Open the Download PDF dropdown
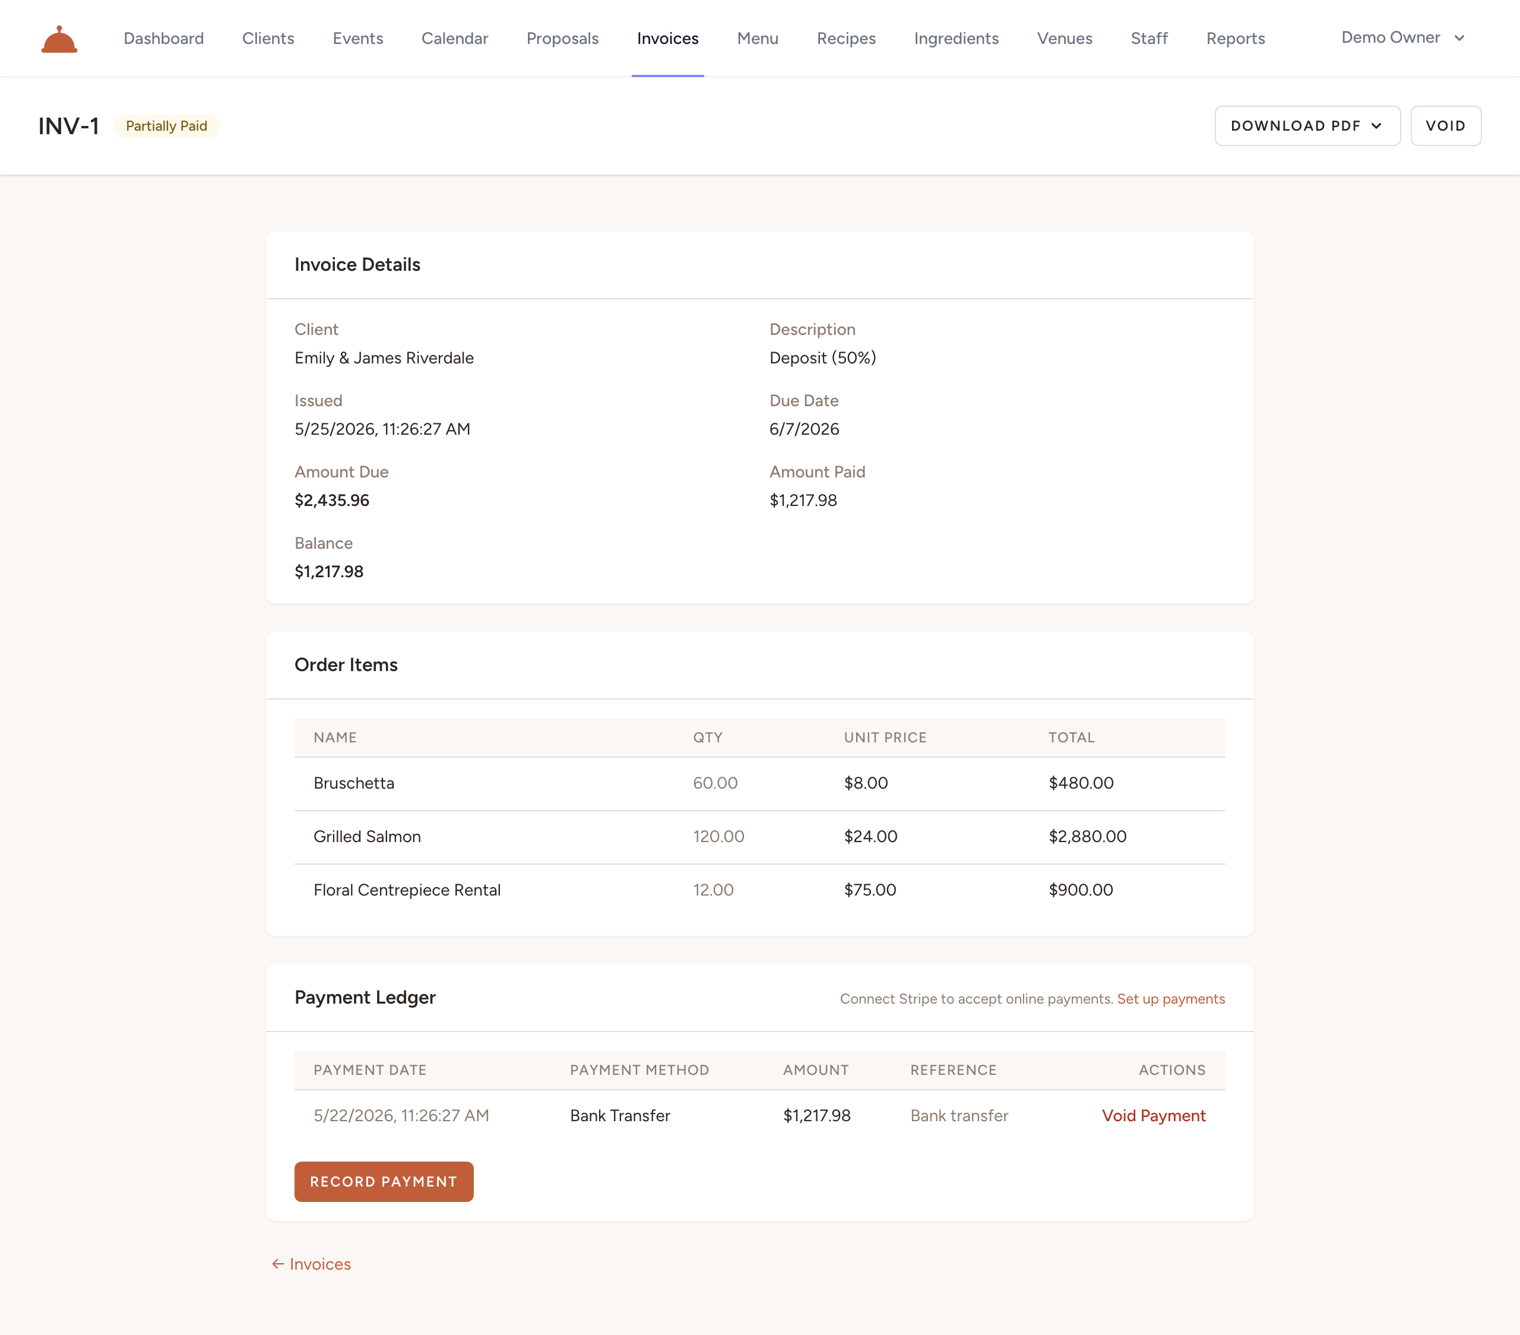The image size is (1520, 1335). pos(1307,126)
